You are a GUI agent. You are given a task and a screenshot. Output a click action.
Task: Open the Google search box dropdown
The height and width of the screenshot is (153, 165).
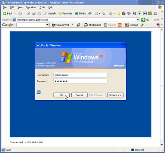[47, 25]
